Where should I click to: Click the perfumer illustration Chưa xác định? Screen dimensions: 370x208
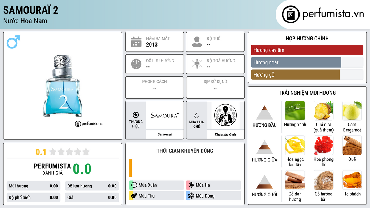pyautogui.click(x=225, y=115)
